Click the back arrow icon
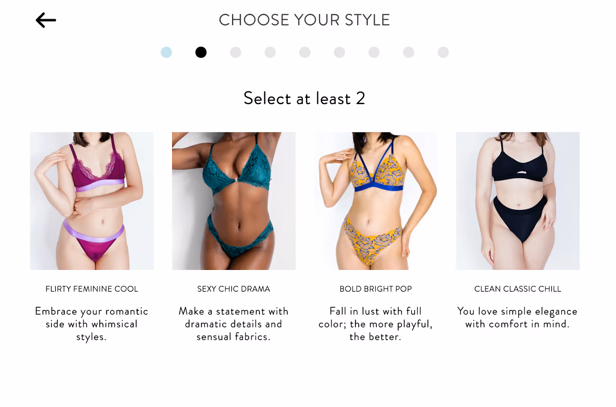Image resolution: width=616 pixels, height=407 pixels. [46, 20]
